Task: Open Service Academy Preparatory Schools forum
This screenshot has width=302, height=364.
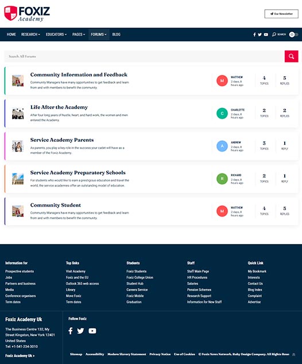Action: tap(78, 173)
